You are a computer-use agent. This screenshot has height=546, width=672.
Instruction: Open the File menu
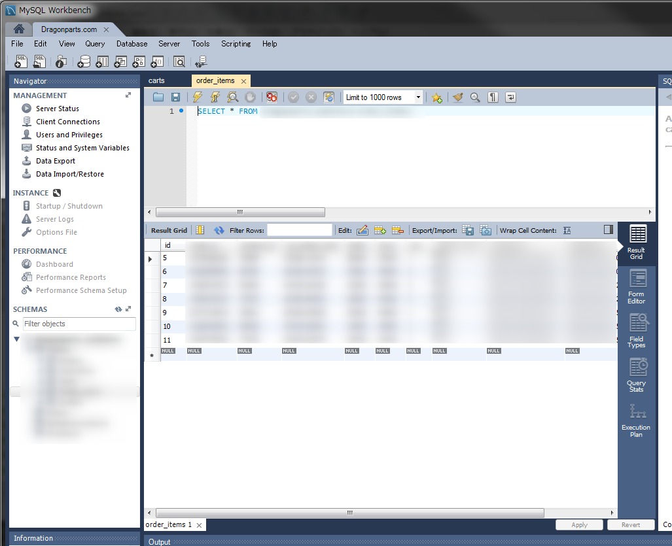tap(17, 44)
